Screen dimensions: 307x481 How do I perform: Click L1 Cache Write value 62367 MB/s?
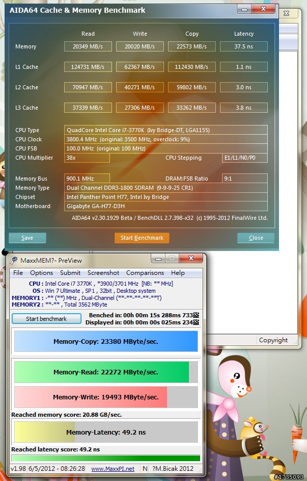pos(140,67)
